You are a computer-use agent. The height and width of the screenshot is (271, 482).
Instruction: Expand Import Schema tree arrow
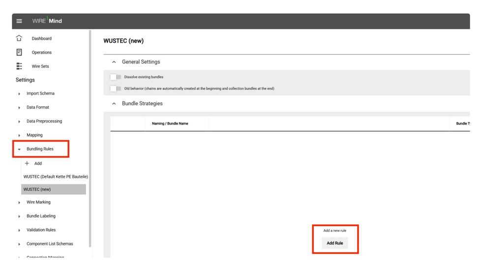(19, 94)
